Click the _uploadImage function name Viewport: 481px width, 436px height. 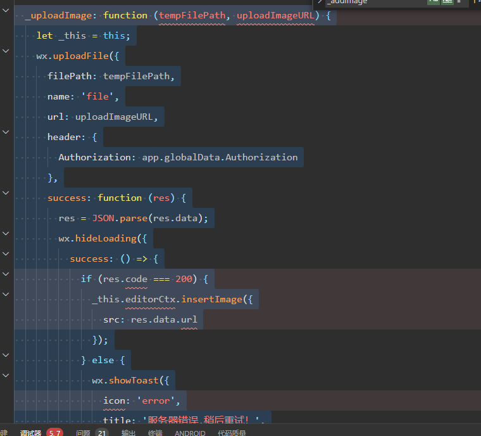tap(58, 15)
